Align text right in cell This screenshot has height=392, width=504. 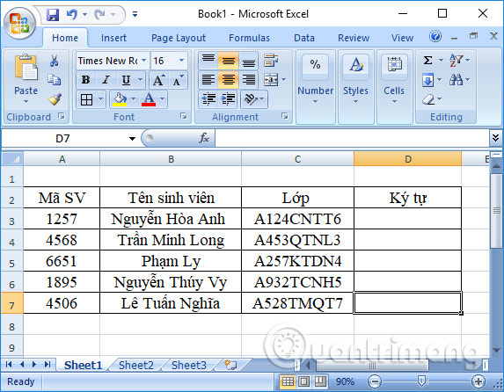click(248, 80)
